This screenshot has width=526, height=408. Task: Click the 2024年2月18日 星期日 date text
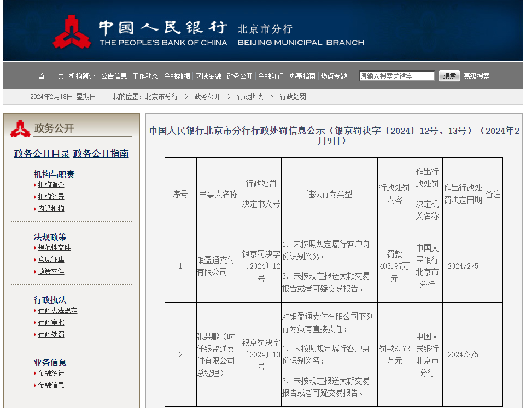tap(63, 97)
